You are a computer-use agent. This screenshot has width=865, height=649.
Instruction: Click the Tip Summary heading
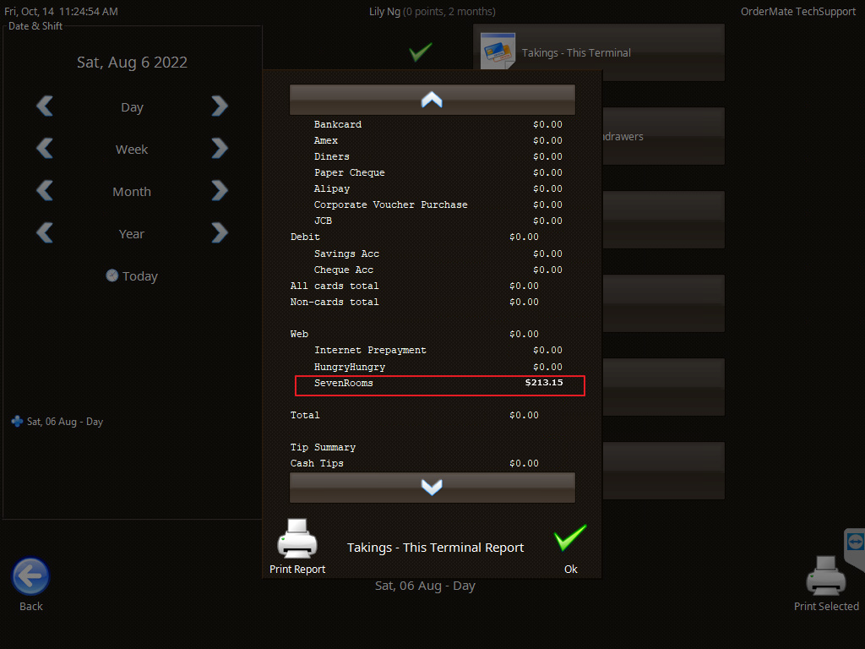pyautogui.click(x=323, y=447)
